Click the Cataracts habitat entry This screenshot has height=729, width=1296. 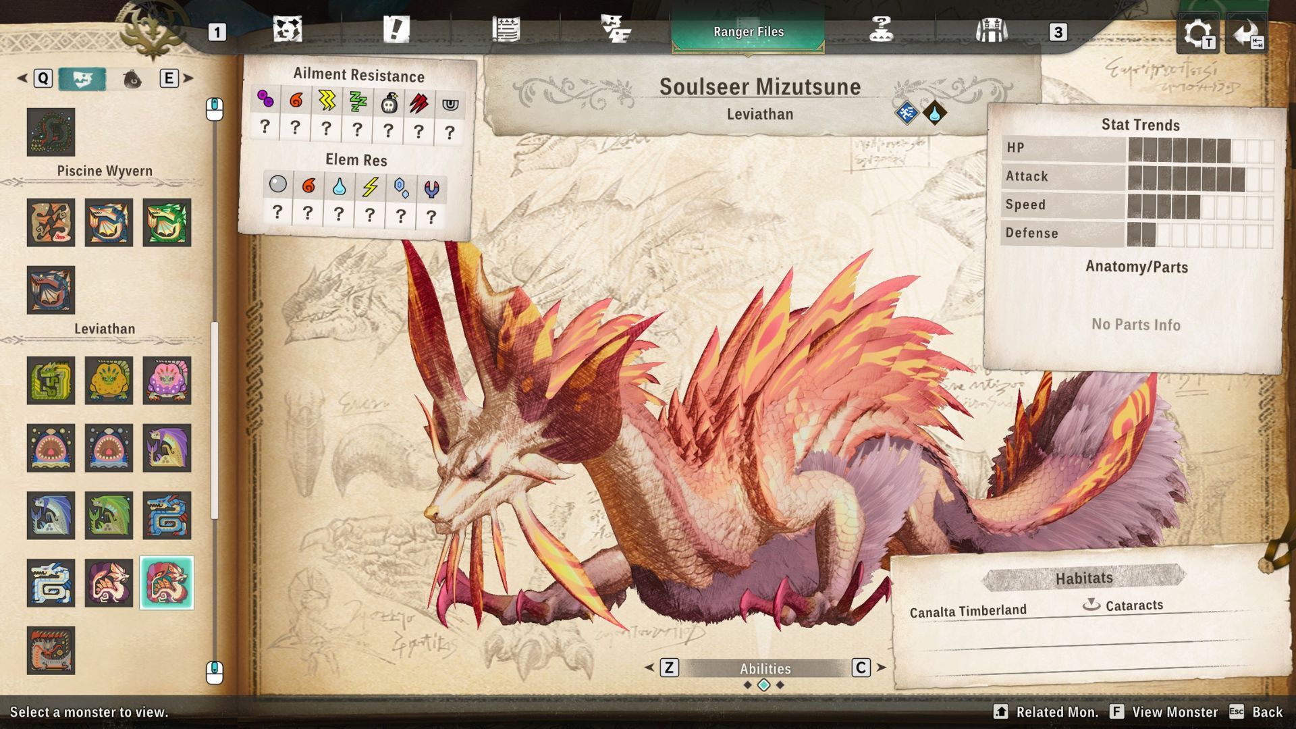tap(1124, 605)
